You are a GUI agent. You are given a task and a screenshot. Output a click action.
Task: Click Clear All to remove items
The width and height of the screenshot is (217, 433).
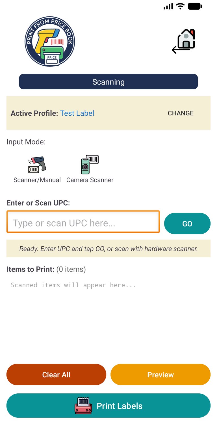[x=56, y=374]
